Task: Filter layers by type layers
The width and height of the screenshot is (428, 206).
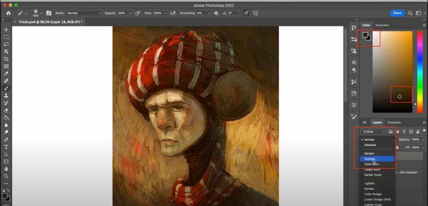Action: pyautogui.click(x=404, y=132)
